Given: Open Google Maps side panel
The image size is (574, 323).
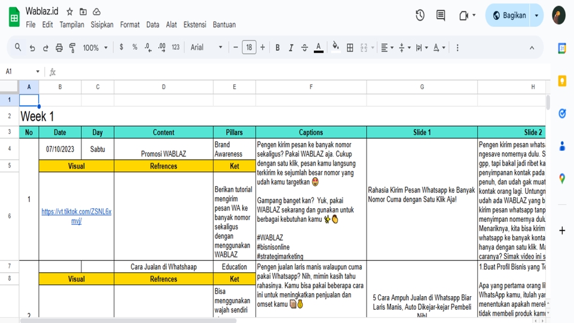Looking at the screenshot, I should pyautogui.click(x=562, y=179).
